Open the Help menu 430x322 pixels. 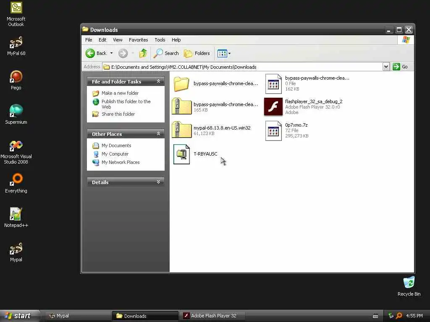176,40
